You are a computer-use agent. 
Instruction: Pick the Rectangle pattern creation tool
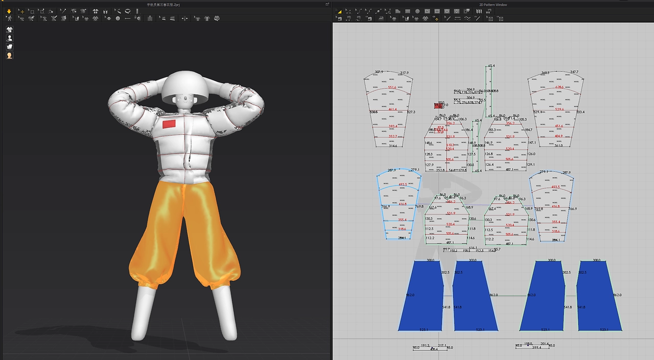click(x=408, y=11)
